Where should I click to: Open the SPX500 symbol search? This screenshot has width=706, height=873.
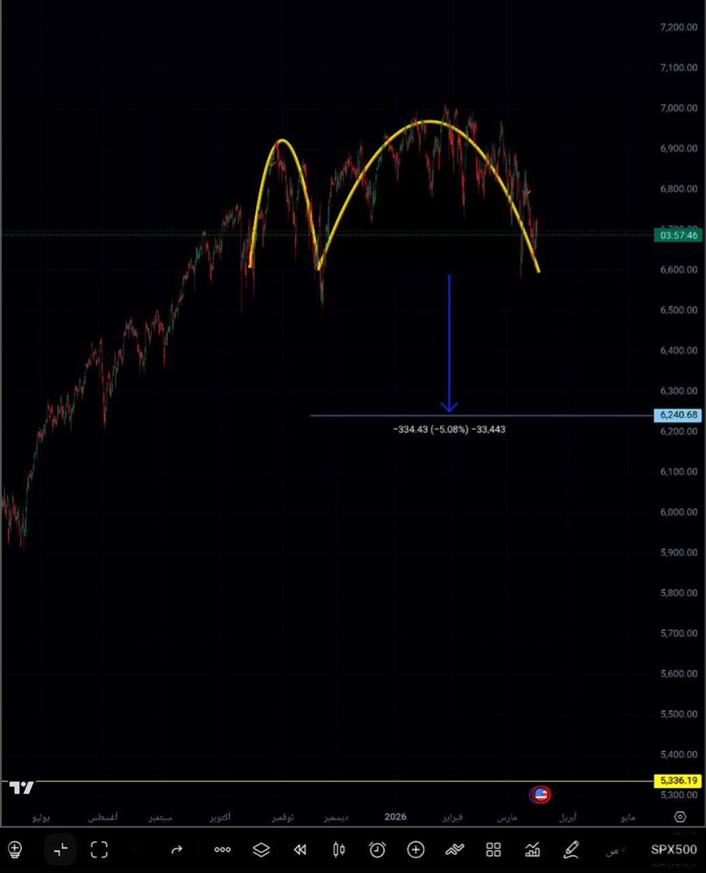(673, 849)
